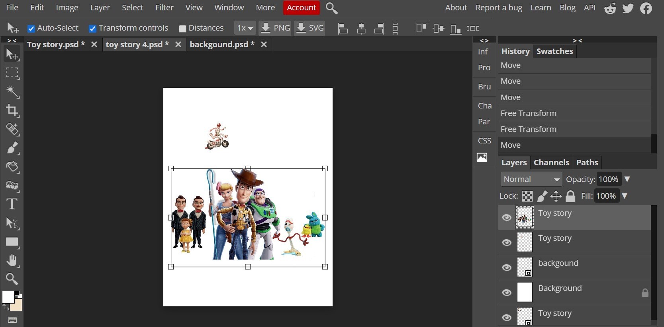Hide the selected top Toy story layer
Image resolution: width=664 pixels, height=327 pixels.
click(507, 217)
